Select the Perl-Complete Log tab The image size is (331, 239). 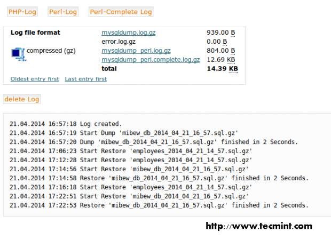121,11
